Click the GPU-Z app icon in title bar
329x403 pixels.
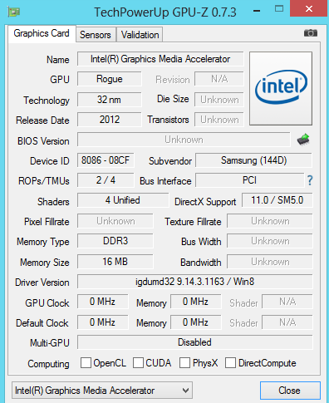(x=13, y=12)
